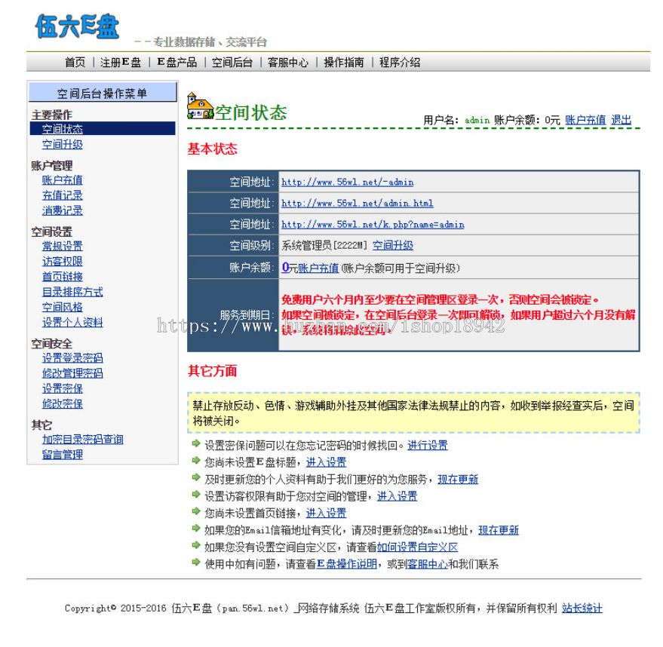Click green arrow bullet before 自定义区 line
Viewport: 663px width, 647px height.
(x=196, y=544)
